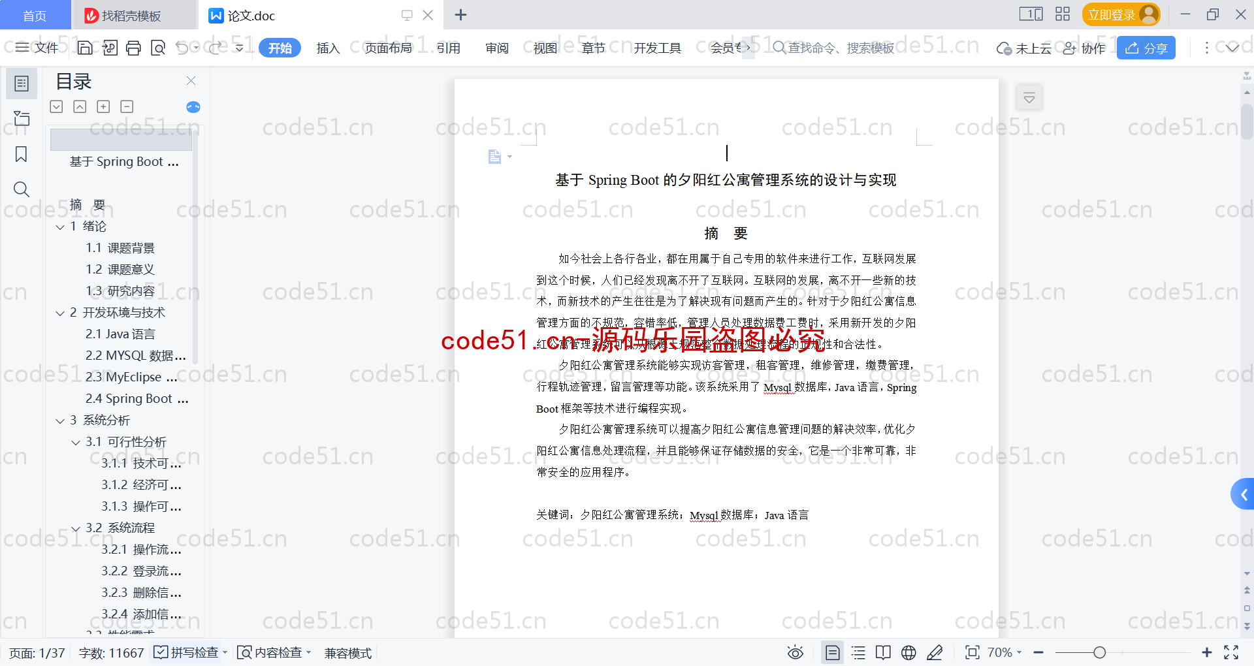Screen dimensions: 1254x666
Task: Collapse the 3 系统分析 outline section
Action: tap(60, 420)
